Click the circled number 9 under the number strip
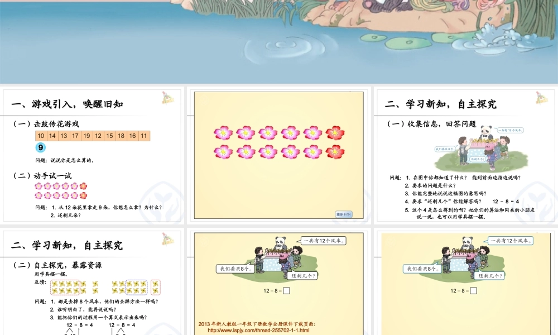The height and width of the screenshot is (335, 558). tap(40, 147)
